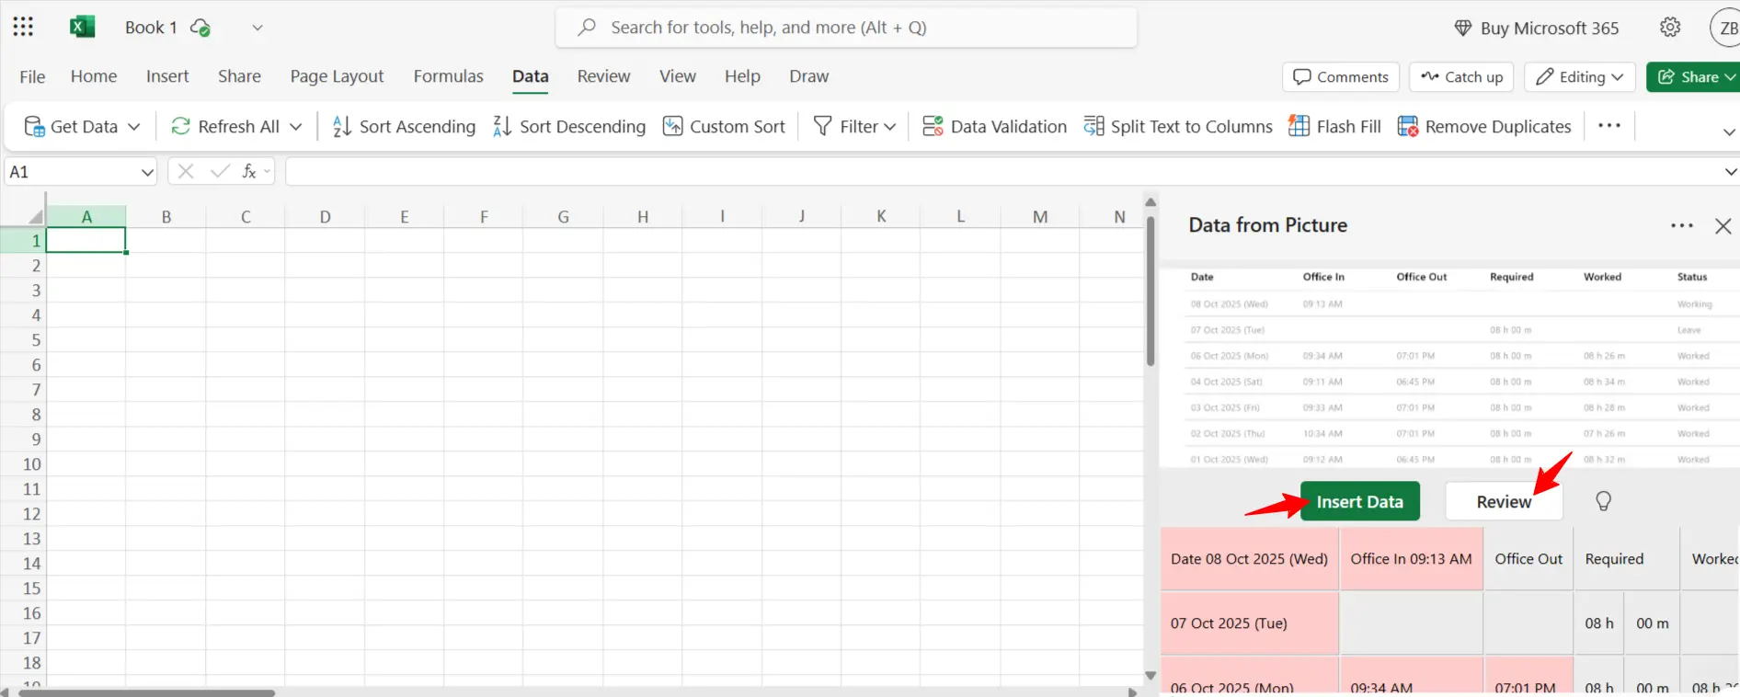This screenshot has height=697, width=1740.
Task: Click the lightbulb tips icon
Action: coord(1603,501)
